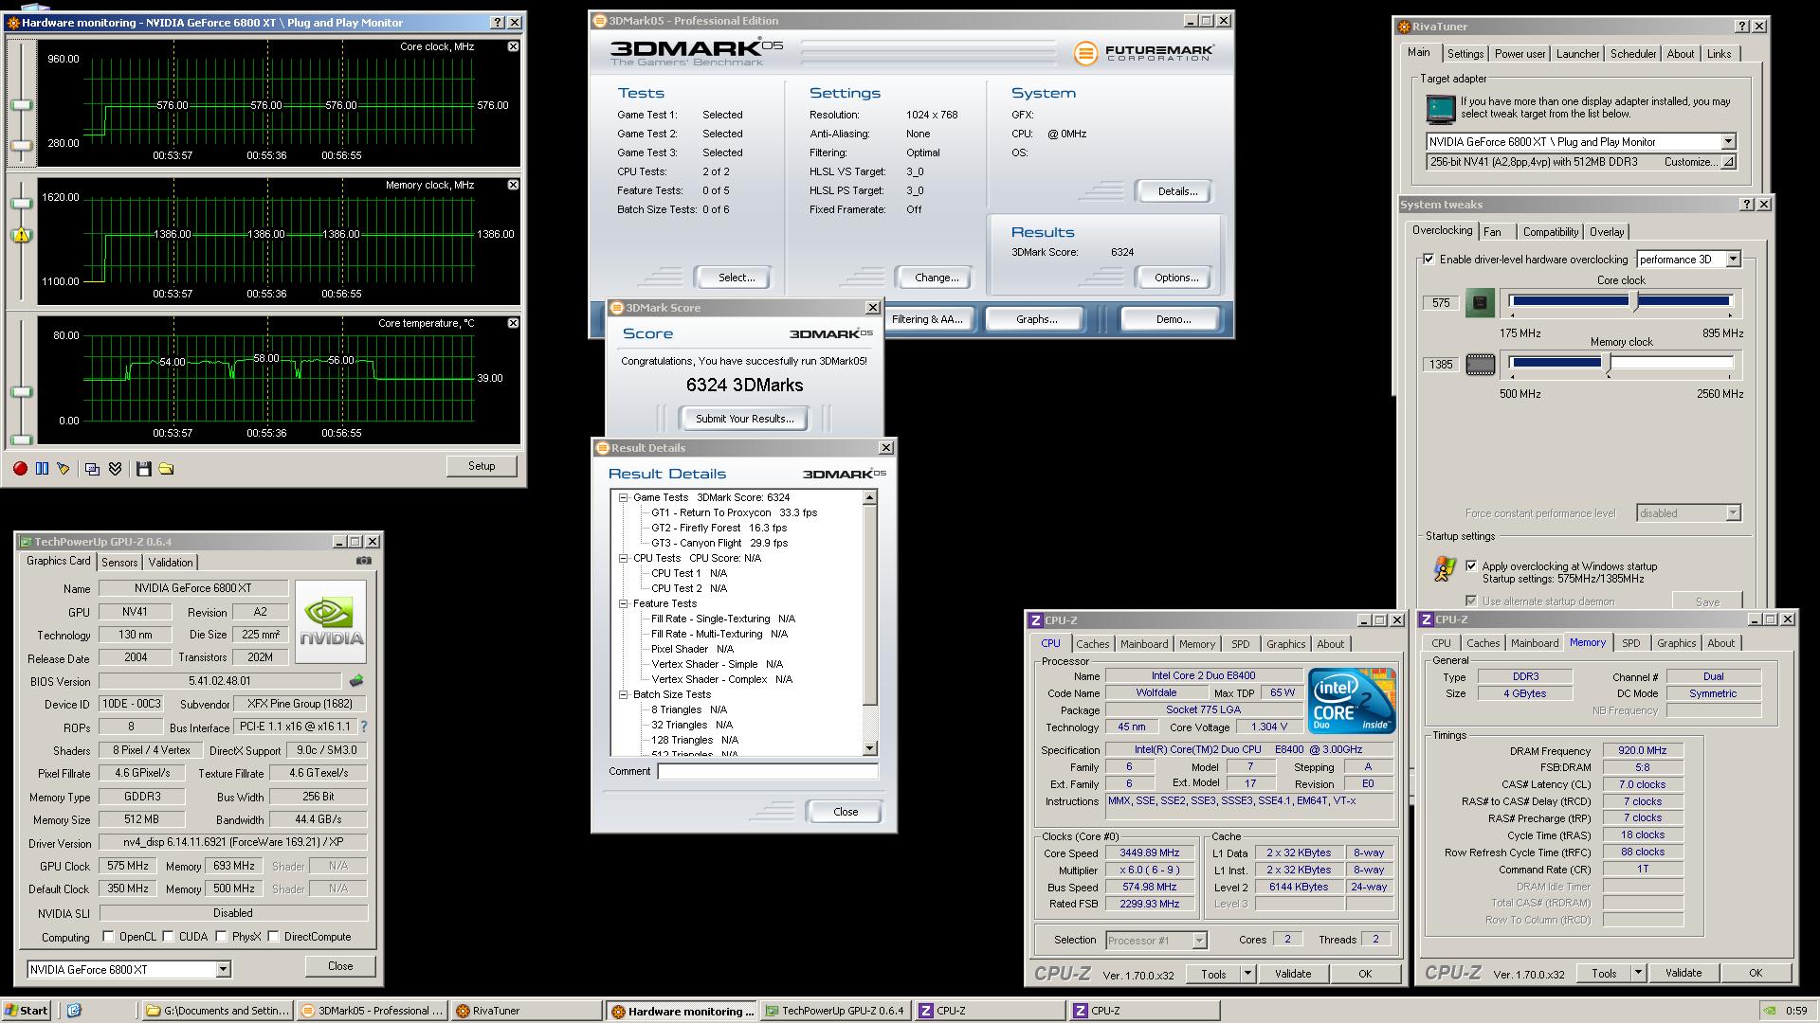Screen dimensions: 1820x1023
Task: Switch to the Validation tab in GPU-Z
Action: [171, 563]
